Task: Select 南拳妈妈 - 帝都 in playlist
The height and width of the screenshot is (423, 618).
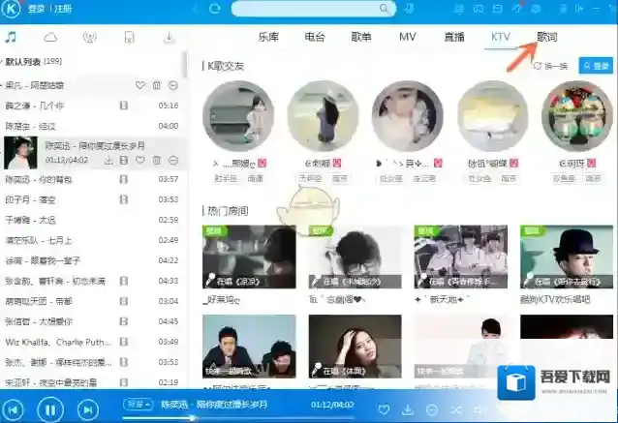Action: [x=93, y=301]
